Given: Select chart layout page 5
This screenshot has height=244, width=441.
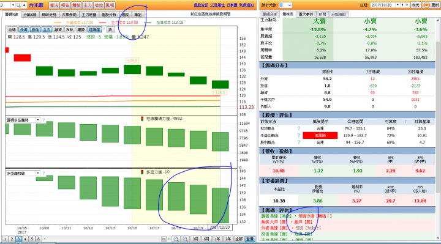Looking at the screenshot, I should [x=32, y=239].
